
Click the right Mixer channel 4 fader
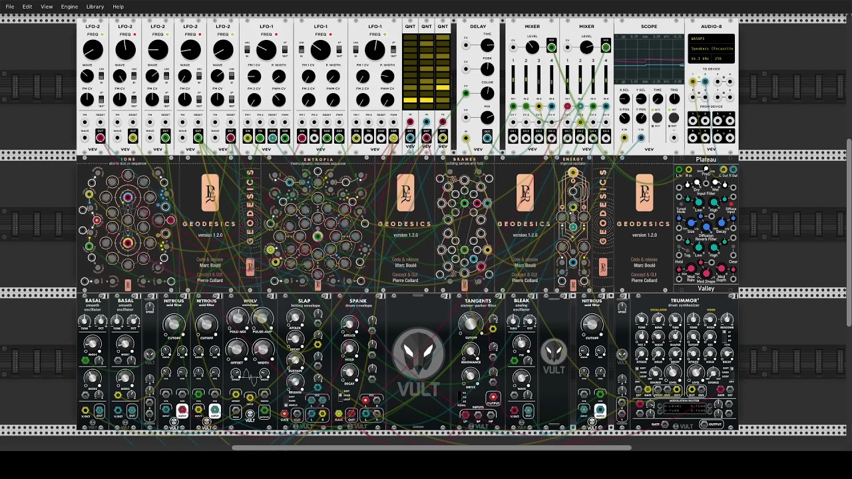(606, 80)
